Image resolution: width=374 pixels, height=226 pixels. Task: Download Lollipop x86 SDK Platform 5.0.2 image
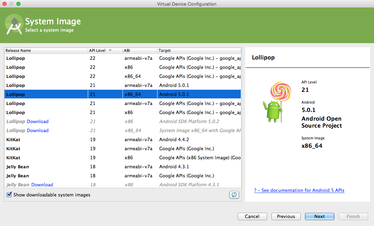[37, 121]
